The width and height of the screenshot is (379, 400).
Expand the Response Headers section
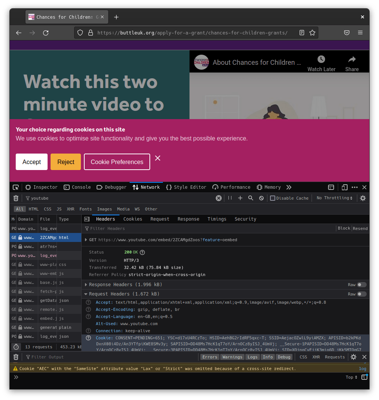86,285
